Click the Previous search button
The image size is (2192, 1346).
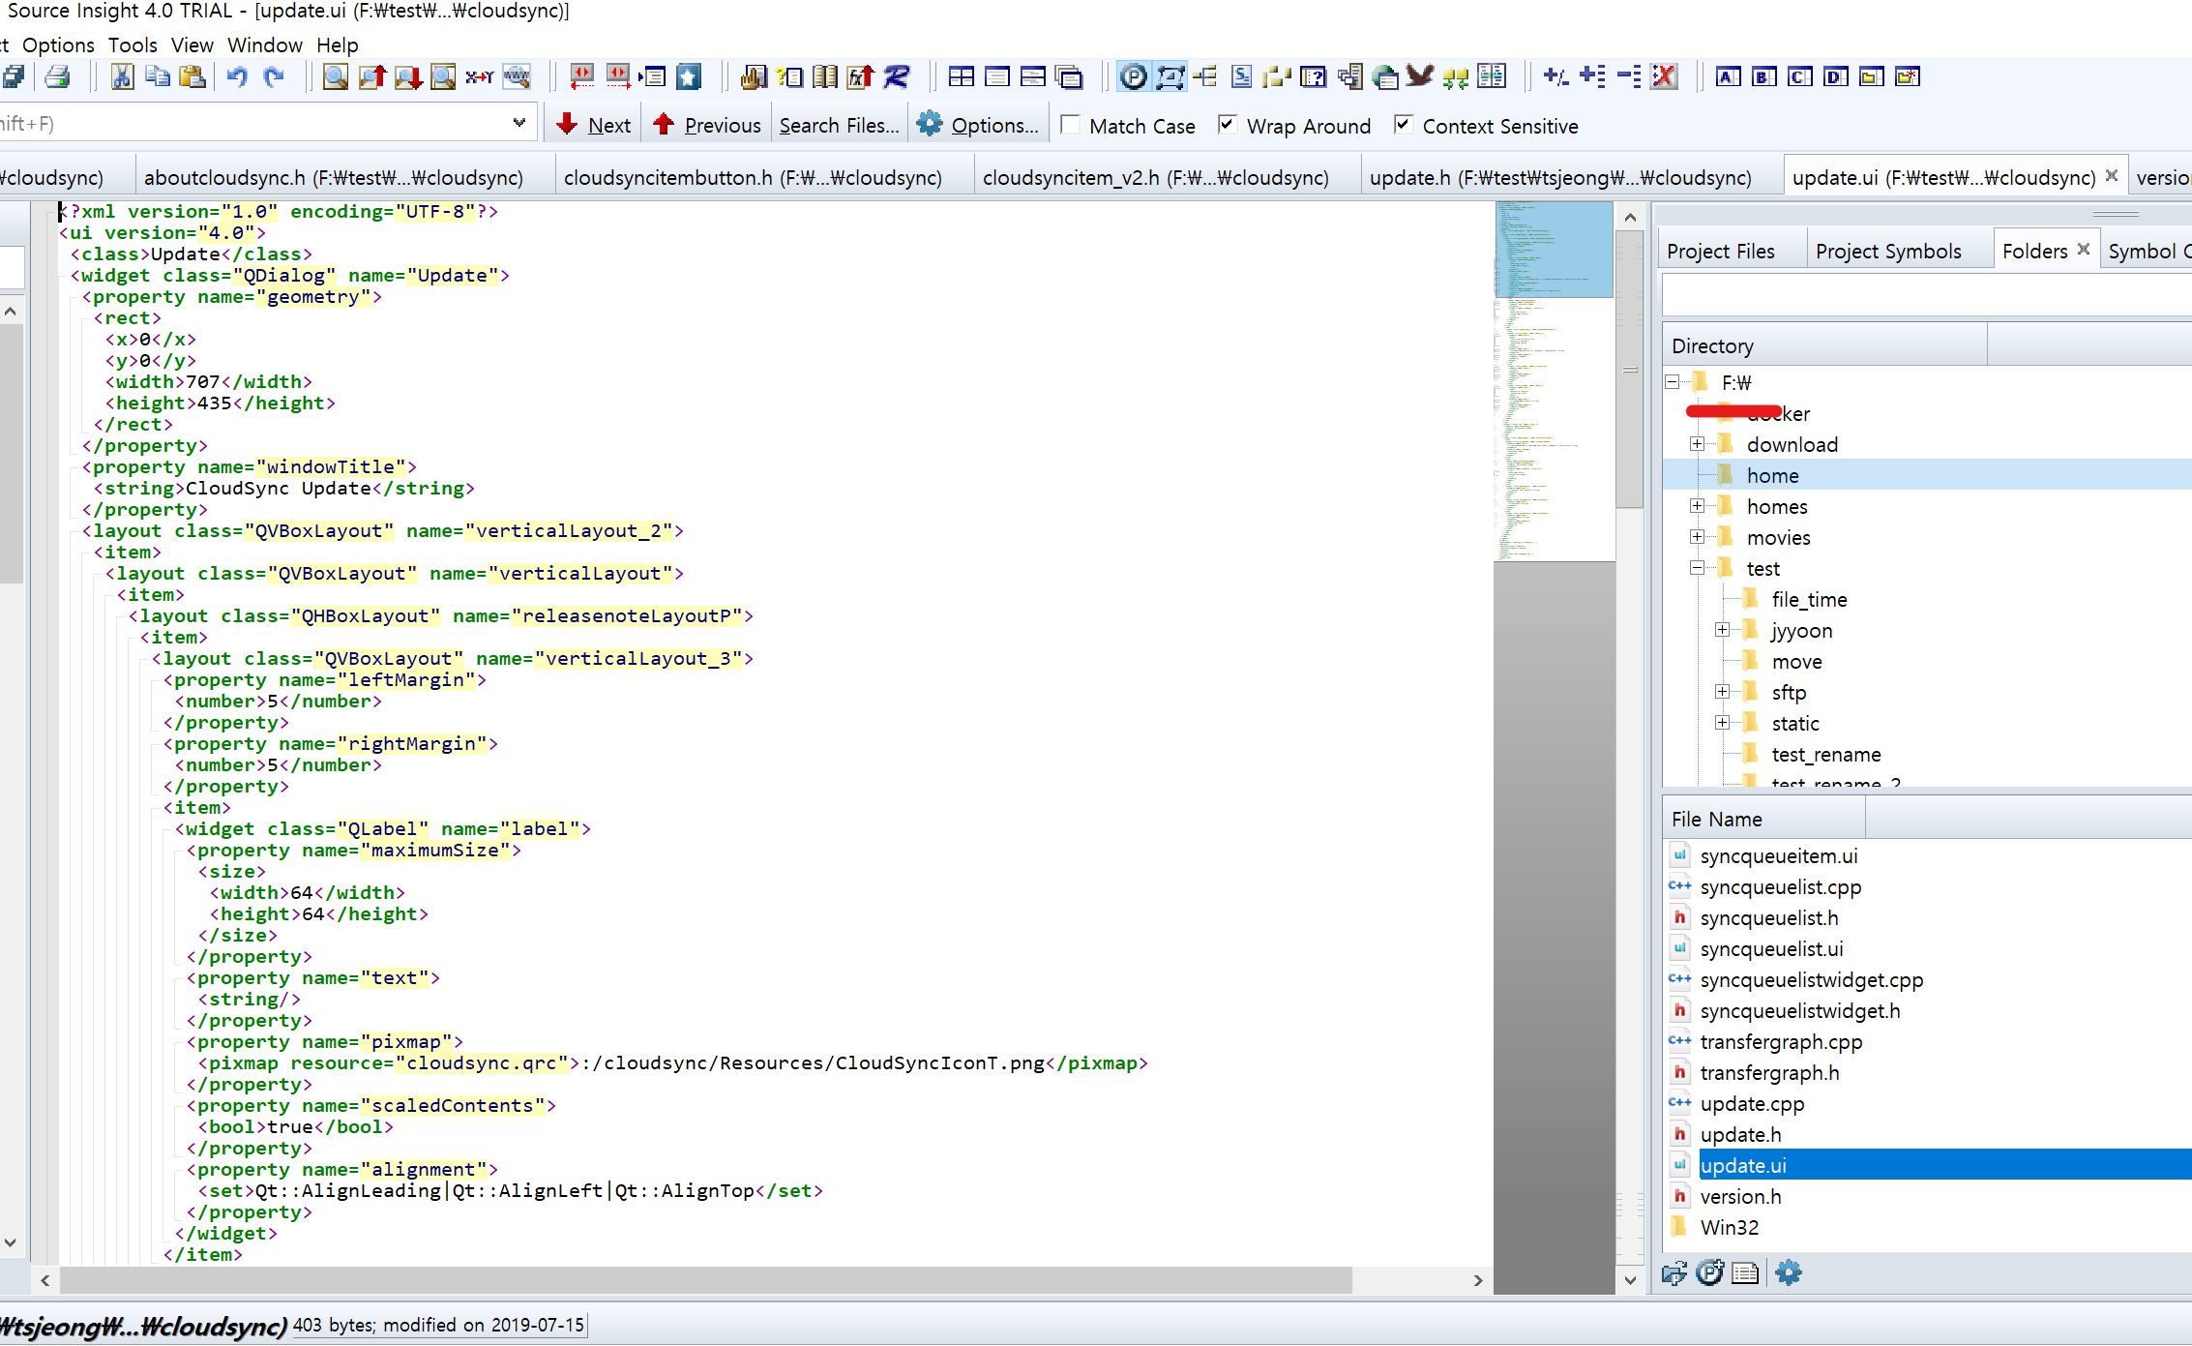pyautogui.click(x=706, y=125)
